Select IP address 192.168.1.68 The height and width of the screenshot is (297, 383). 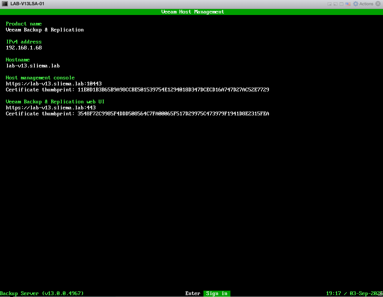click(24, 48)
